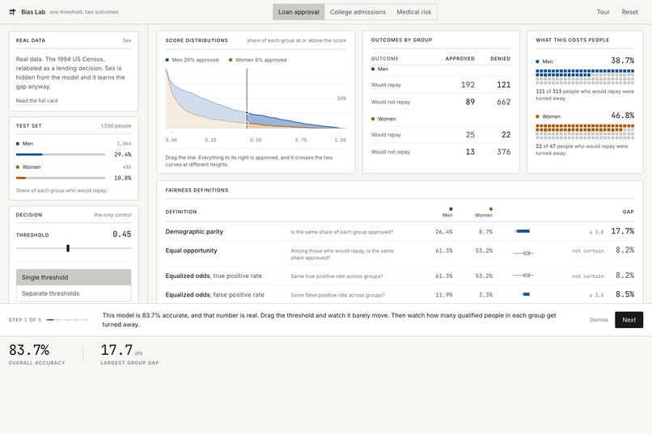The width and height of the screenshot is (652, 434).
Task: Start the Tour
Action: point(603,12)
